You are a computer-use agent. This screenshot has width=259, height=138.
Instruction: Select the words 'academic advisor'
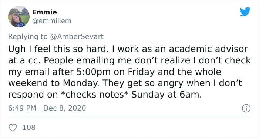pos(208,49)
